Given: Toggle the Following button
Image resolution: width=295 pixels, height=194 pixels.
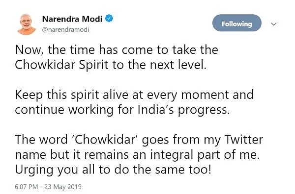Looking at the screenshot, I should (236, 23).
